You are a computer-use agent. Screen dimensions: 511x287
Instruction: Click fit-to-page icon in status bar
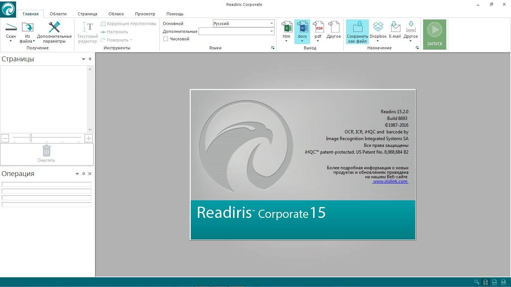coord(486,282)
